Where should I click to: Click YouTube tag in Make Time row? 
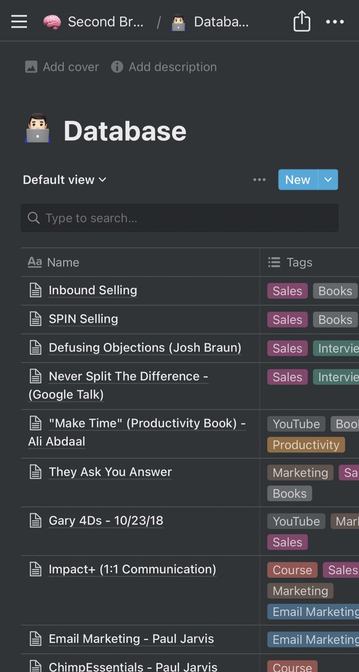coord(296,424)
